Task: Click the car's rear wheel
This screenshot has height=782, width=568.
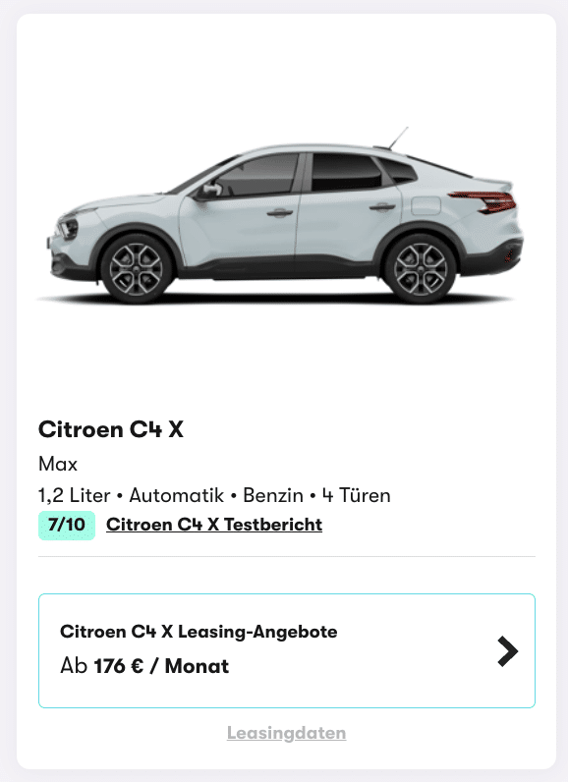Action: pos(421,268)
